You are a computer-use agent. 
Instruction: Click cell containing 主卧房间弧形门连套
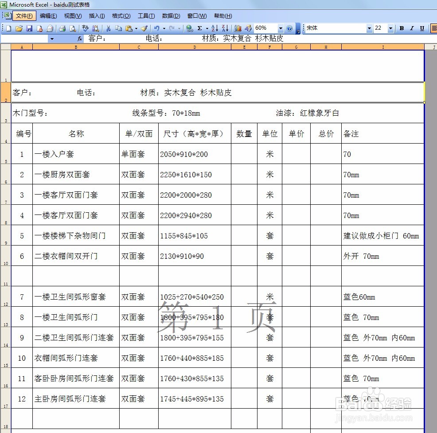coord(76,399)
